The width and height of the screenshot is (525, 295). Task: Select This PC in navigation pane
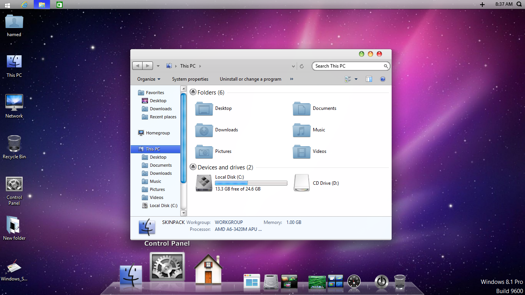[155, 149]
